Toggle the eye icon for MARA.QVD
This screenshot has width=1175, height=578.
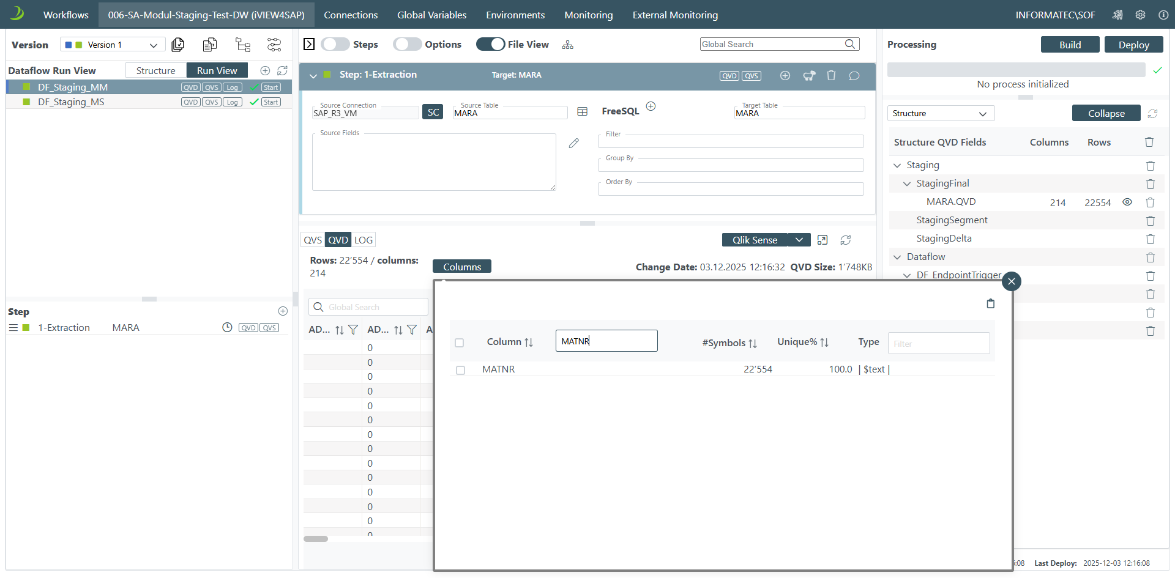[1127, 202]
